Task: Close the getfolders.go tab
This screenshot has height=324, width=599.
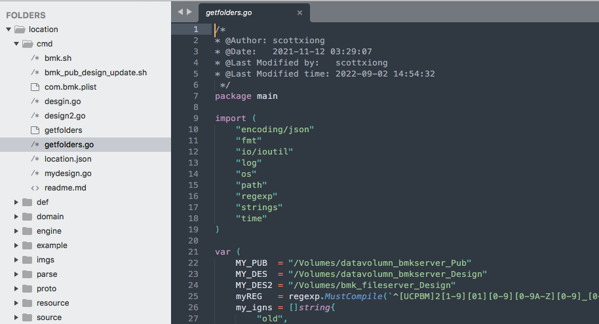Action: (300, 12)
